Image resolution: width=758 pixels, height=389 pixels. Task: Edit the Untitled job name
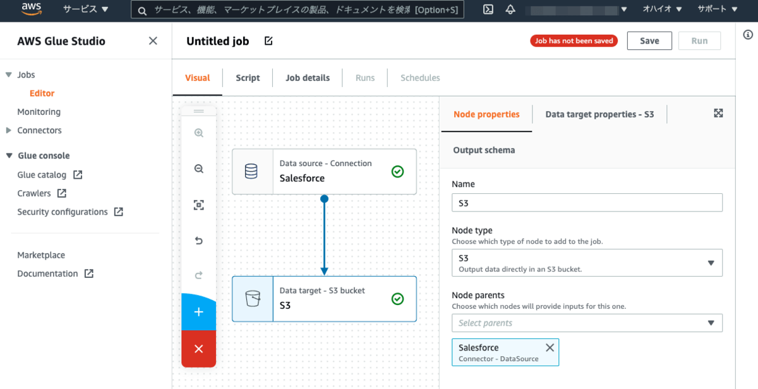point(268,41)
